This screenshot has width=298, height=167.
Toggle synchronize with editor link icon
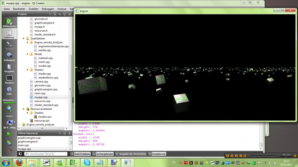[60, 14]
